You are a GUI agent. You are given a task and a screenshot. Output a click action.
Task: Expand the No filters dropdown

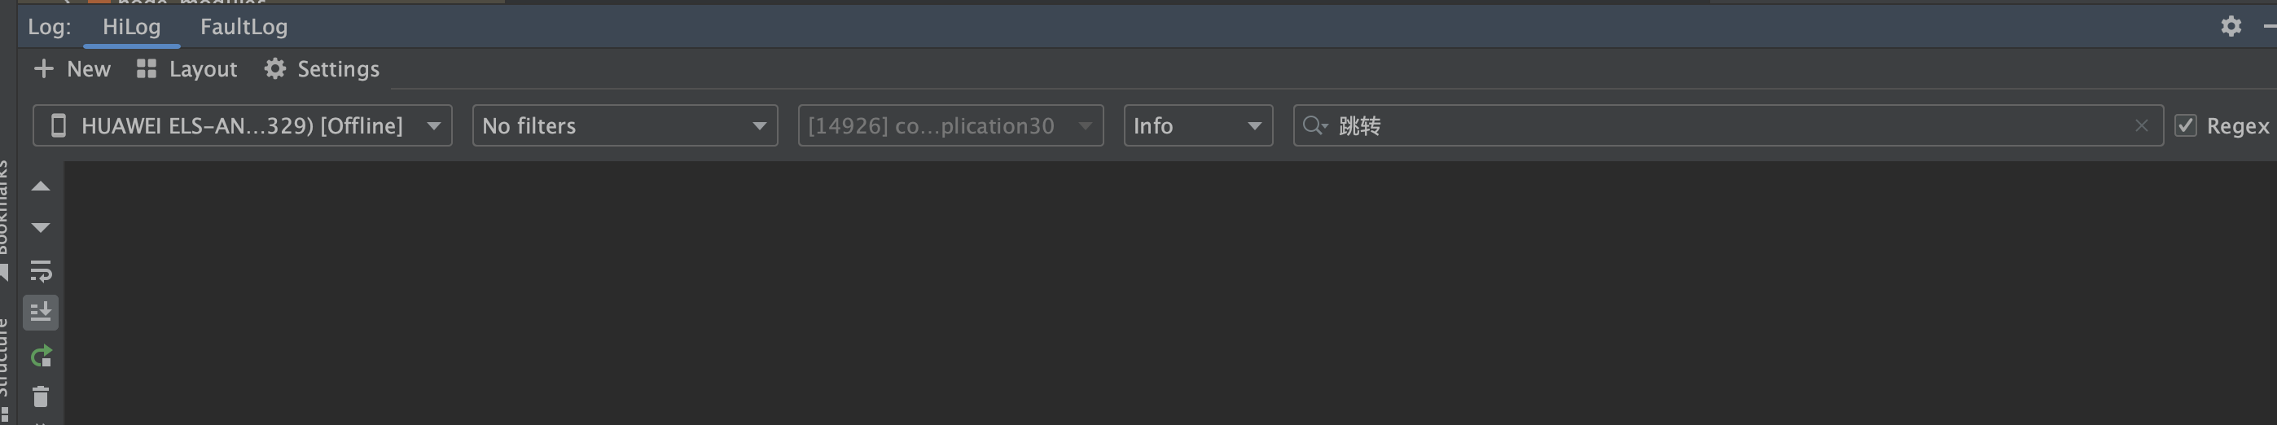tap(625, 125)
